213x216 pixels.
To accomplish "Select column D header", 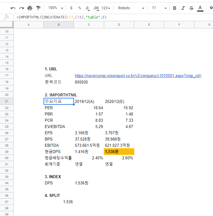I will coord(119,25).
